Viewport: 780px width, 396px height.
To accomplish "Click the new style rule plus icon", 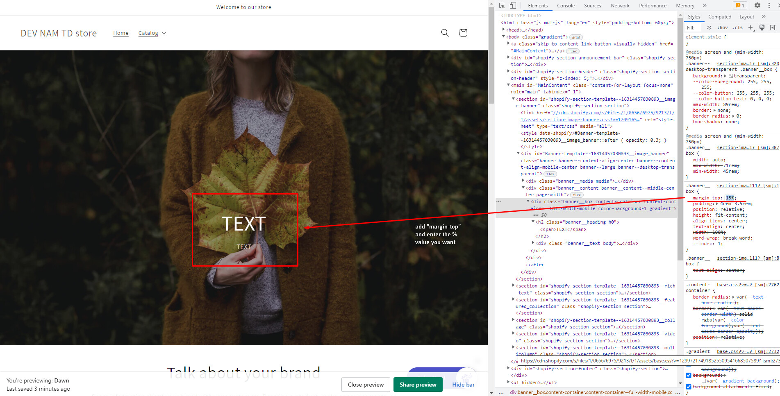I will [x=751, y=27].
